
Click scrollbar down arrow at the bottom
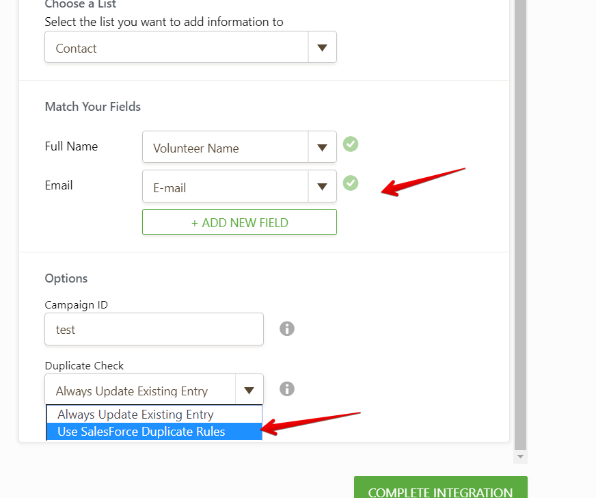521,456
